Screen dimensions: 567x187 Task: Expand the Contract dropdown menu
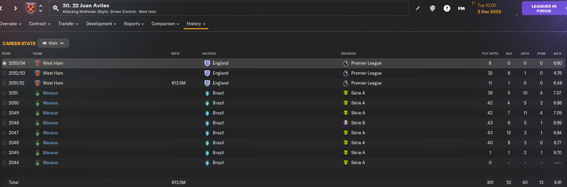click(x=40, y=24)
